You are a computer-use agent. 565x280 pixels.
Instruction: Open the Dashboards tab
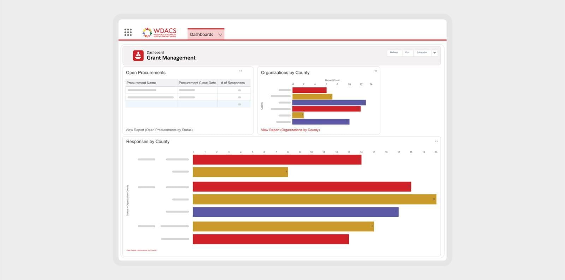coord(206,34)
